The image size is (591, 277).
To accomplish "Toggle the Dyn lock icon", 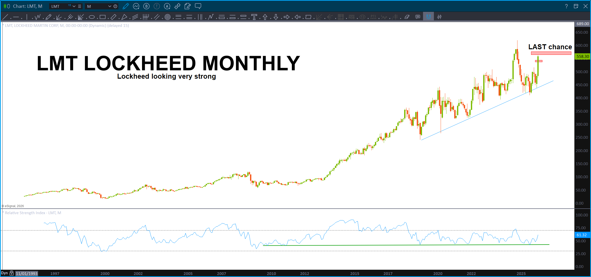I will (12, 273).
